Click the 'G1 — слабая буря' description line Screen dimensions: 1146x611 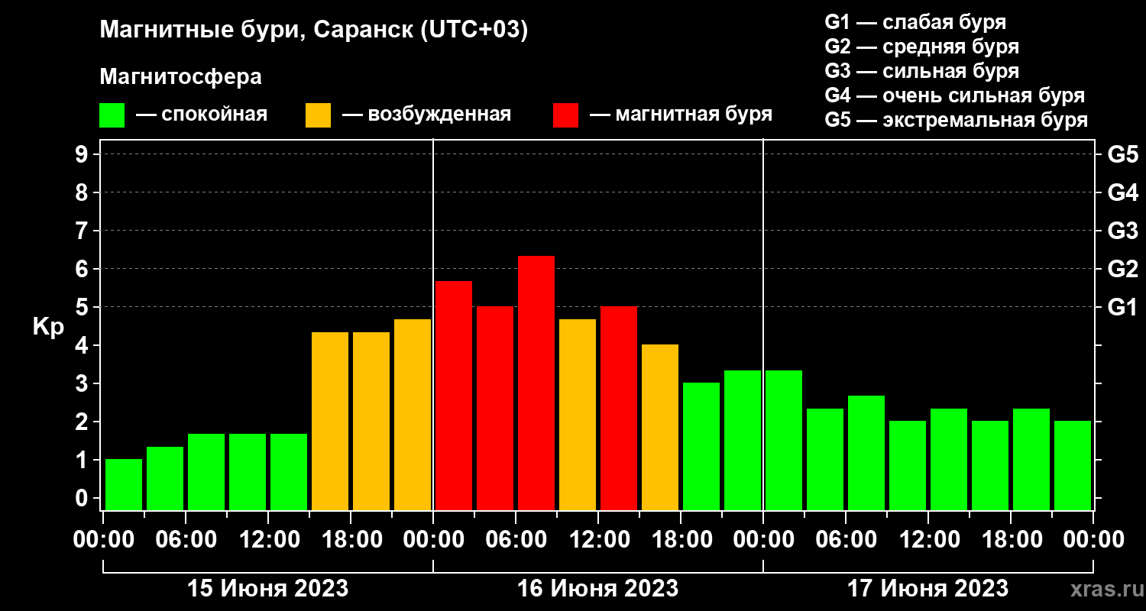tap(916, 22)
